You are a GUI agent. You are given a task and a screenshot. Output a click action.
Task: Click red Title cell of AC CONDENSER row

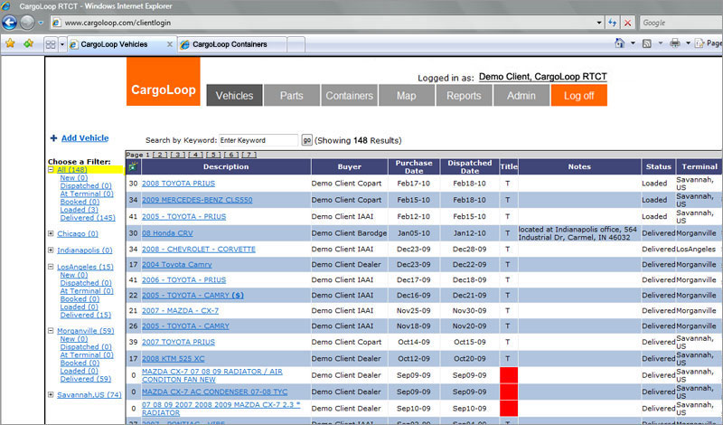[509, 392]
